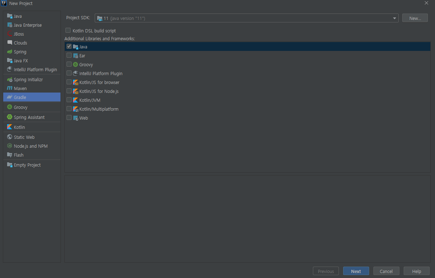
Task: Click the SDK folder icon in dropdown
Action: [100, 18]
